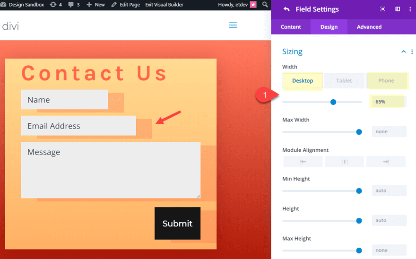The image size is (416, 259).
Task: Select the Desktop width view
Action: pyautogui.click(x=303, y=81)
